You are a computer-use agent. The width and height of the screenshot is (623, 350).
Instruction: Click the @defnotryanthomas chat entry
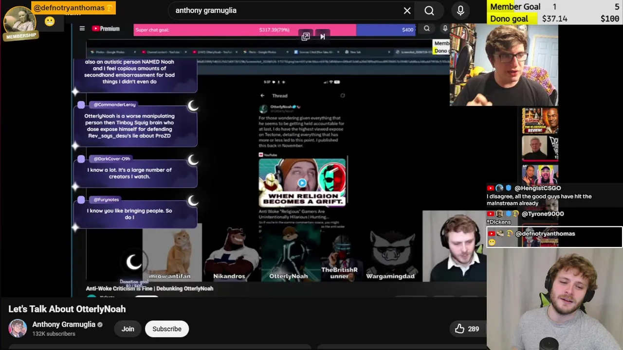(x=554, y=237)
